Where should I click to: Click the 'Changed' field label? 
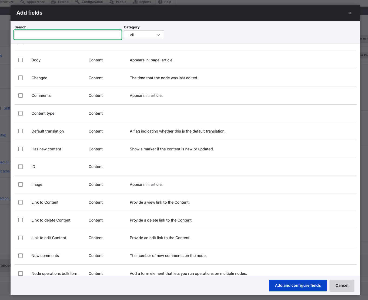point(39,78)
